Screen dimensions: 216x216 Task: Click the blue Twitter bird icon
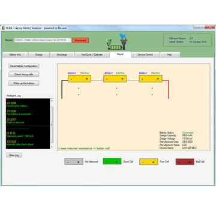click(x=122, y=36)
